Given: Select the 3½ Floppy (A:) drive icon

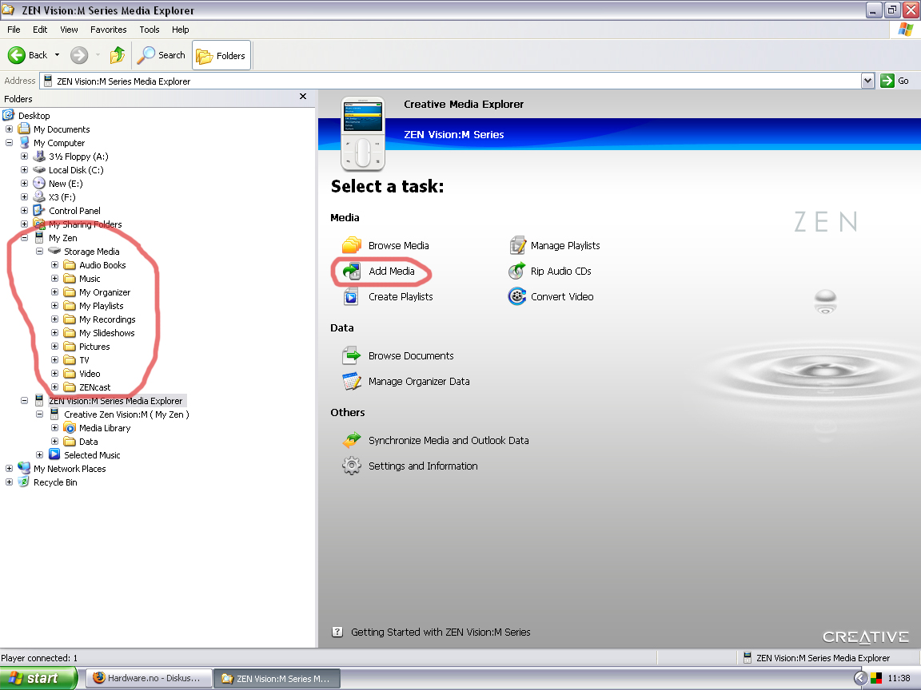Looking at the screenshot, I should [x=39, y=156].
